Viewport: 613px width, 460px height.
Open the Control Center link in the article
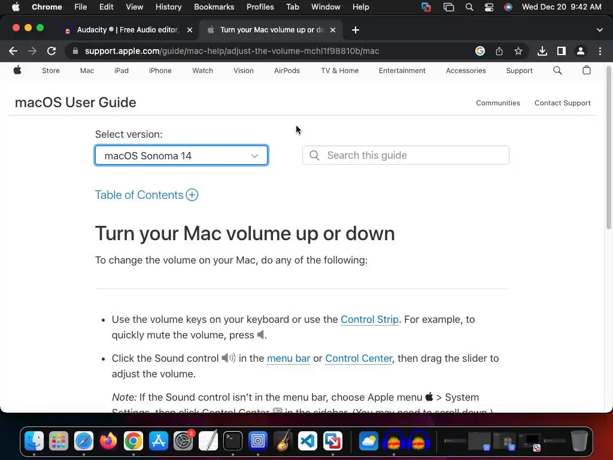pos(359,358)
